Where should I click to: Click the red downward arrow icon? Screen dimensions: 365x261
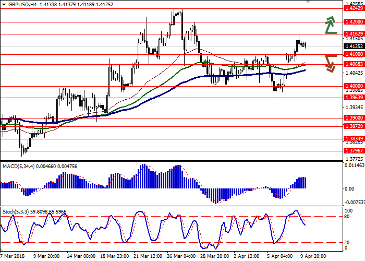click(x=330, y=63)
